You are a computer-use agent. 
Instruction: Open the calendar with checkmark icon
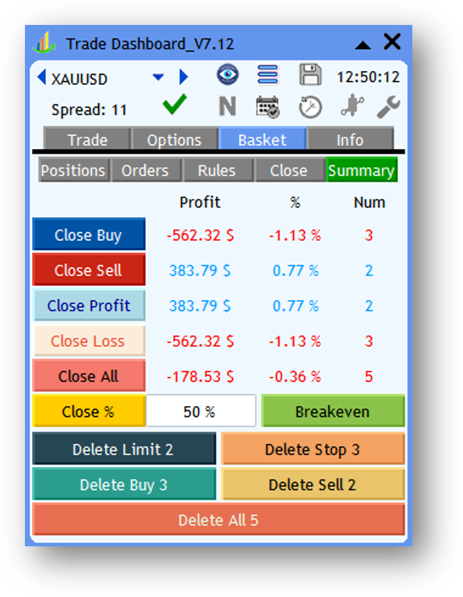[267, 108]
